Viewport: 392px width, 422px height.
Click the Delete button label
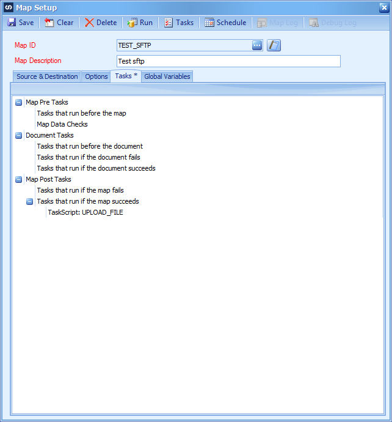point(107,23)
